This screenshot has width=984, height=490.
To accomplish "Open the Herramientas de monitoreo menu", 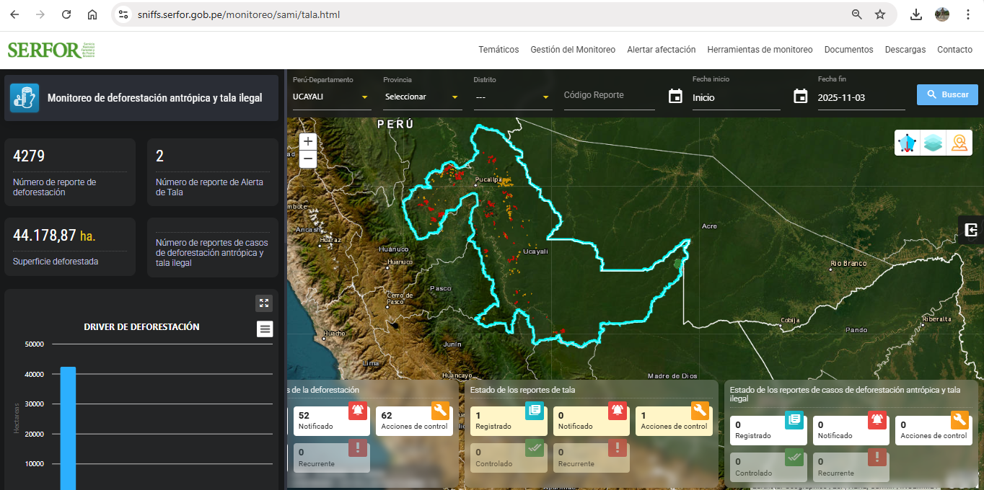I will (760, 50).
